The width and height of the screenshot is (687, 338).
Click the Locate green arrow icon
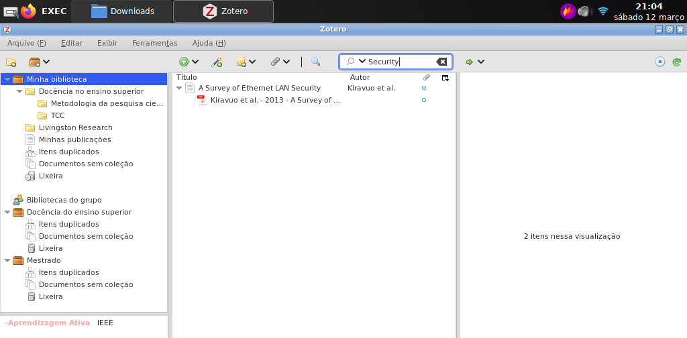pyautogui.click(x=474, y=62)
